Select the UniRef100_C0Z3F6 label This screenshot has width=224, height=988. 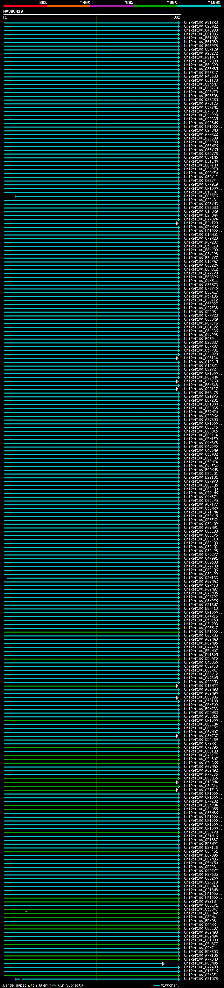(x=201, y=196)
